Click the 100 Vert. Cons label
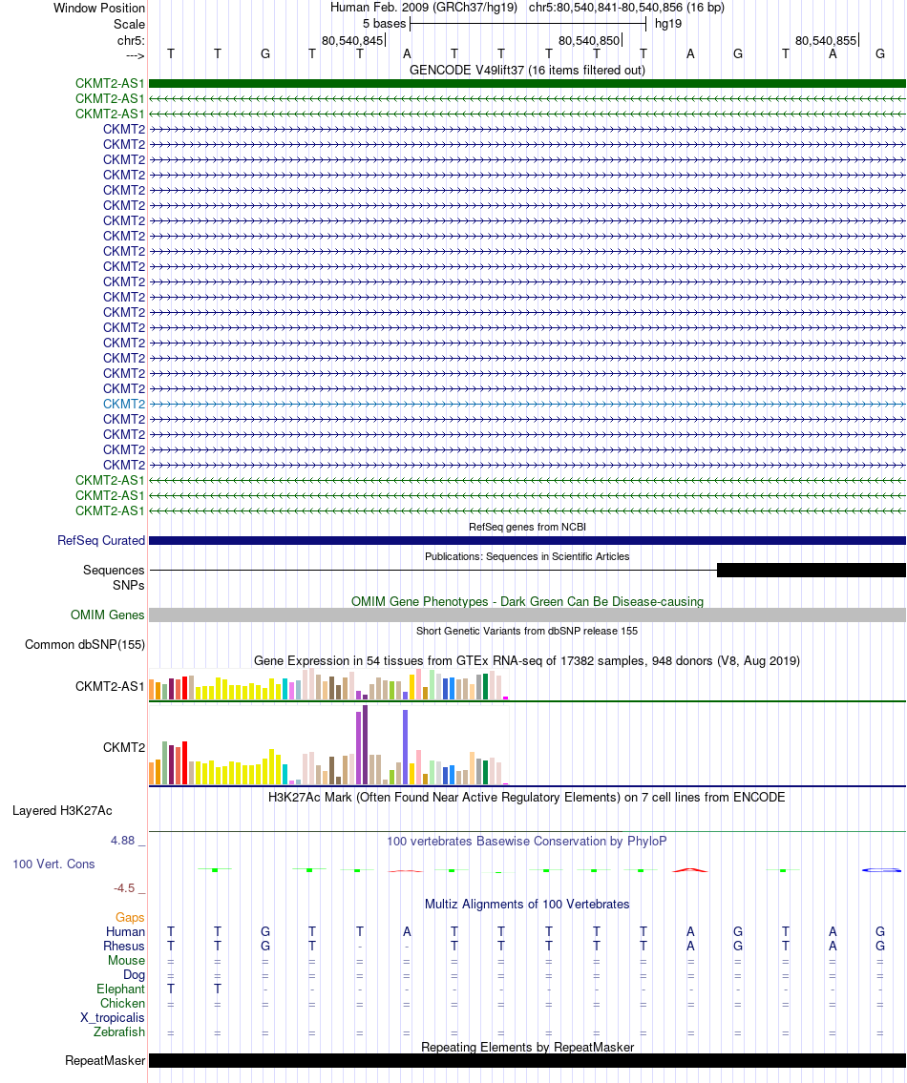Image resolution: width=907 pixels, height=1083 pixels. (53, 864)
